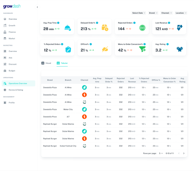Switch to the Visual tab

tap(46, 63)
